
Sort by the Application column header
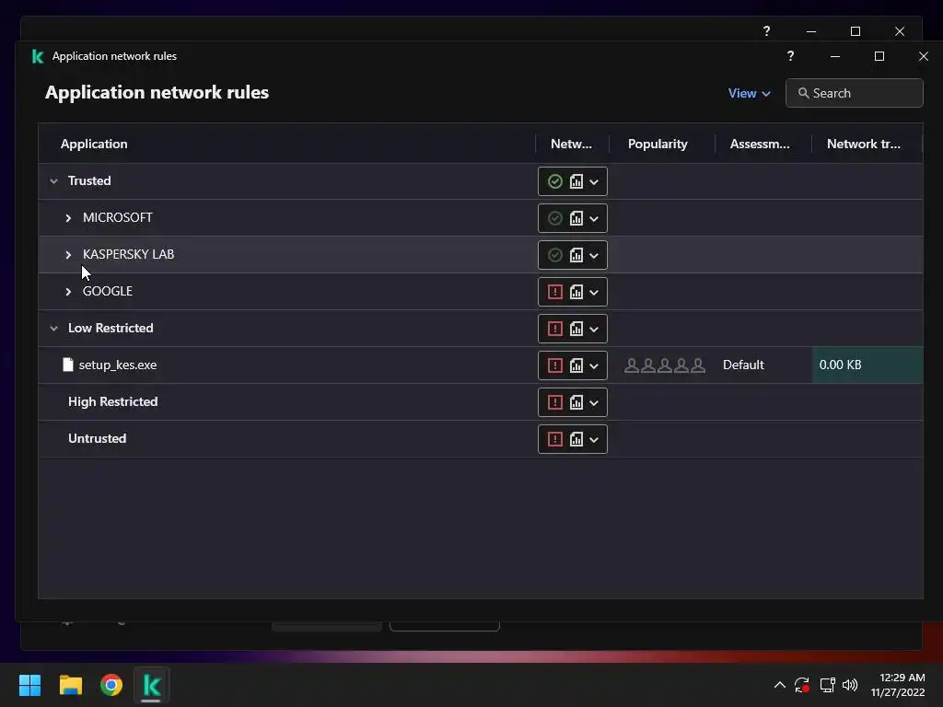pyautogui.click(x=94, y=144)
